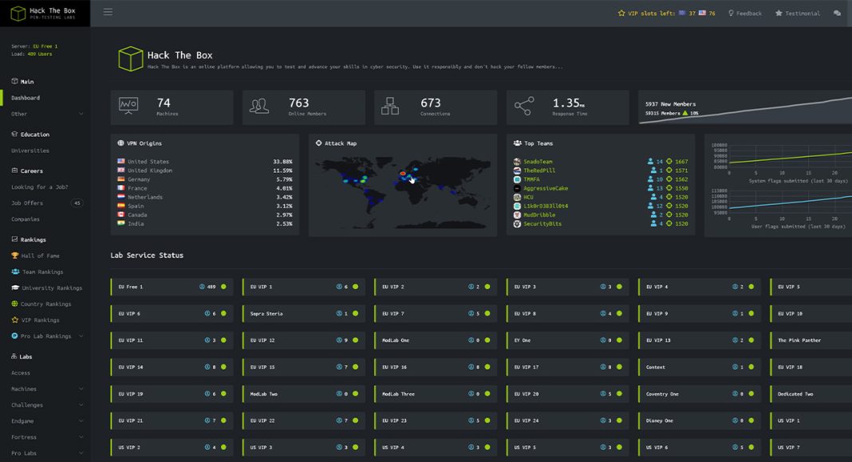Open Access under Labs
Screen dimensions: 852x462
(21, 373)
